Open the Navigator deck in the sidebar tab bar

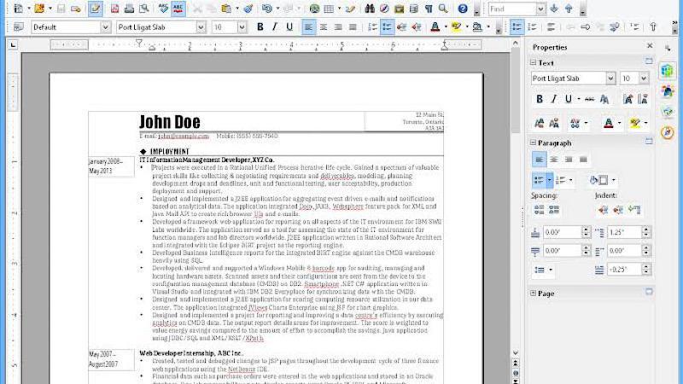667,132
